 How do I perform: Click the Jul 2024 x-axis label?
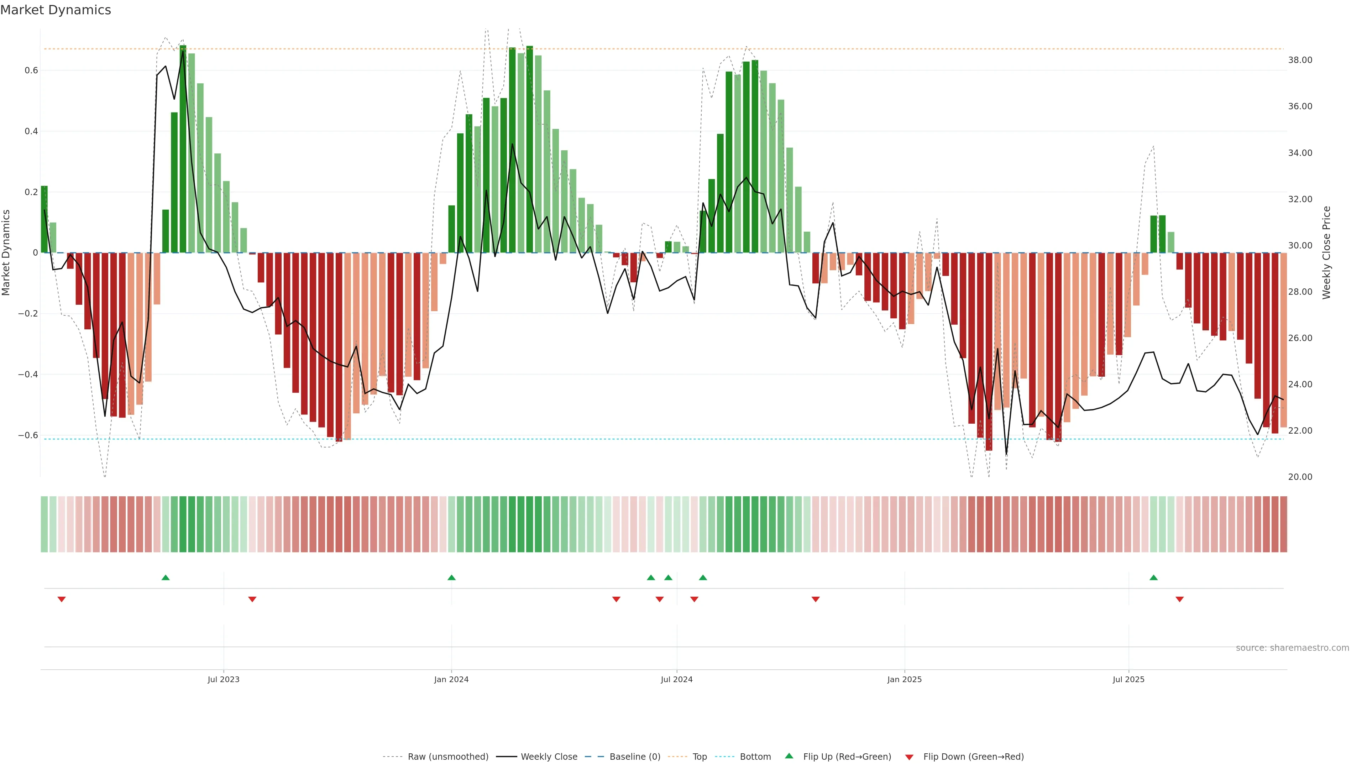[x=677, y=679]
